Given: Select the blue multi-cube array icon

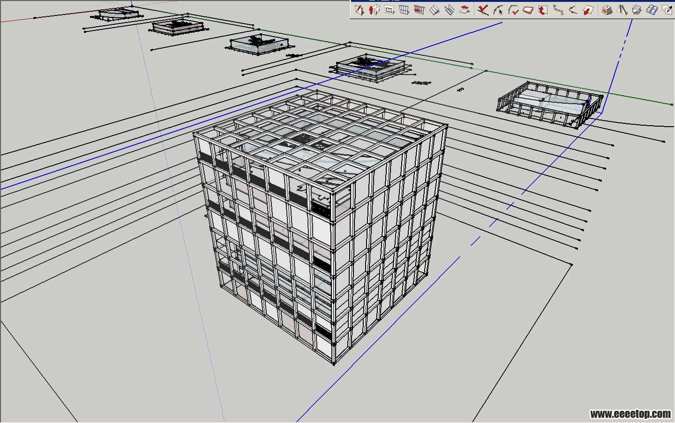Looking at the screenshot, I should [x=652, y=10].
